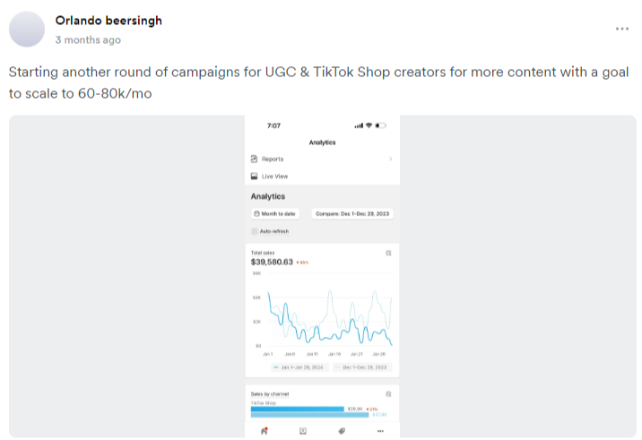Enable the Auto-refresh checkbox
642x440 pixels.
[255, 230]
